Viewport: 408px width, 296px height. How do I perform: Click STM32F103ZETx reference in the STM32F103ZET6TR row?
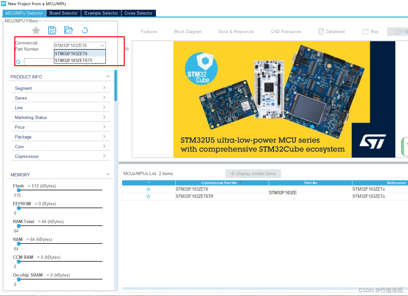[380, 196]
